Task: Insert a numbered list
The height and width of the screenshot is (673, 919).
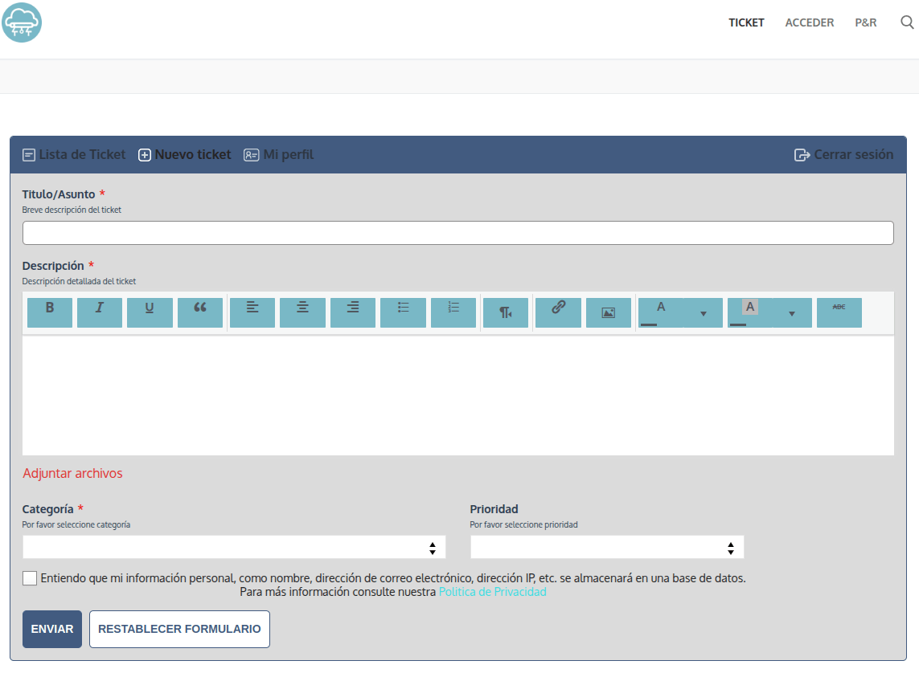Action: [x=453, y=312]
